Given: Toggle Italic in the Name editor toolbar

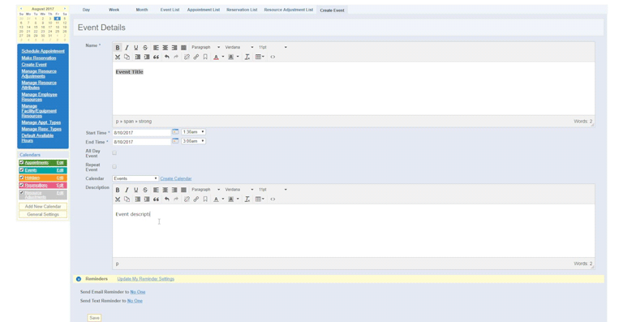Looking at the screenshot, I should 127,48.
